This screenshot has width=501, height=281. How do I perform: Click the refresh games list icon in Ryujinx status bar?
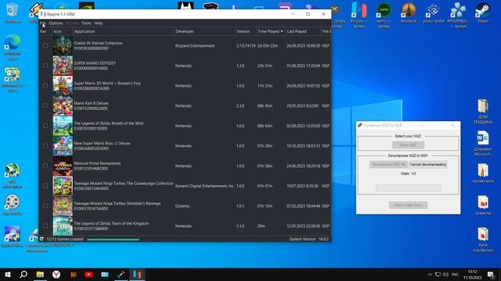[41, 239]
